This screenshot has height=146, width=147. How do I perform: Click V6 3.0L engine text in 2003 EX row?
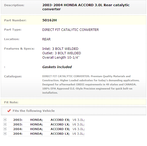coord(78,120)
